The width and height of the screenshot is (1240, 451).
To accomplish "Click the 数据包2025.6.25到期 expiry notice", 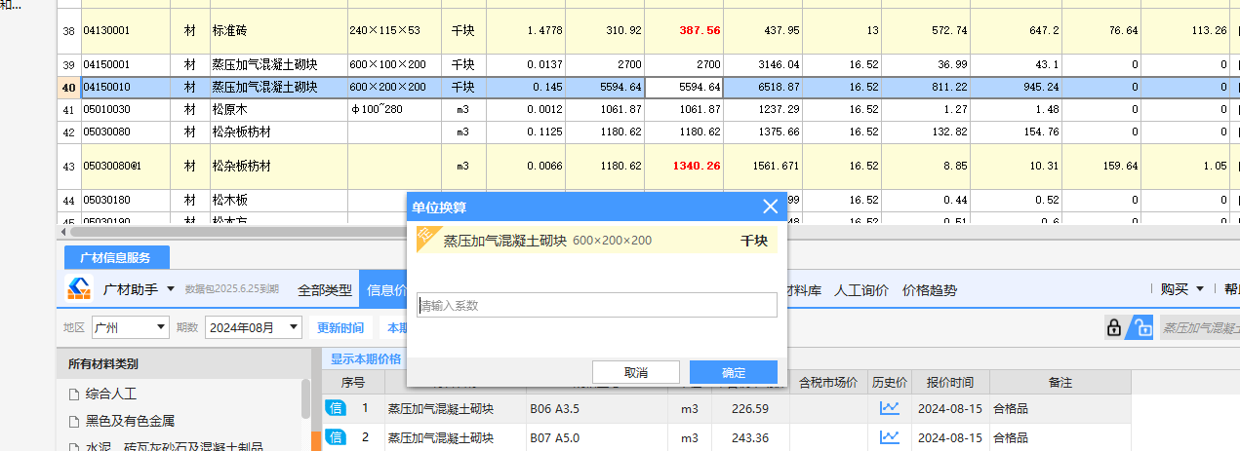I will (232, 290).
